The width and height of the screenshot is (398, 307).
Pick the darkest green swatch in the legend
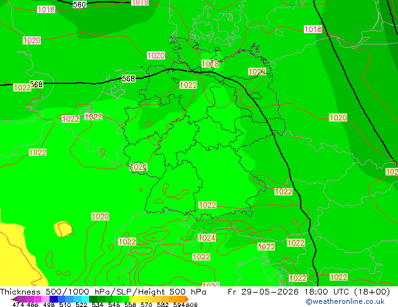pyautogui.click(x=93, y=299)
